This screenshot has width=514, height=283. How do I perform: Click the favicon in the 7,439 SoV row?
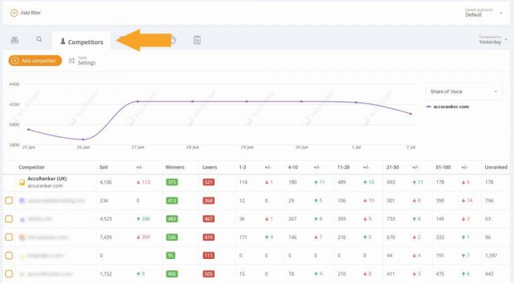coord(22,237)
